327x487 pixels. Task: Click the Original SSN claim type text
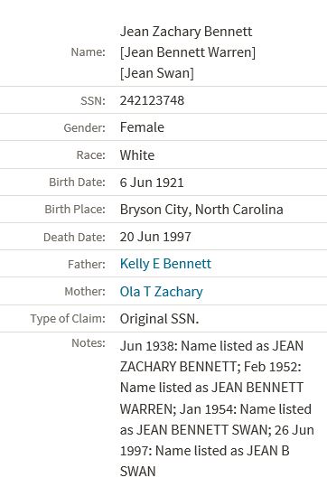[159, 319]
